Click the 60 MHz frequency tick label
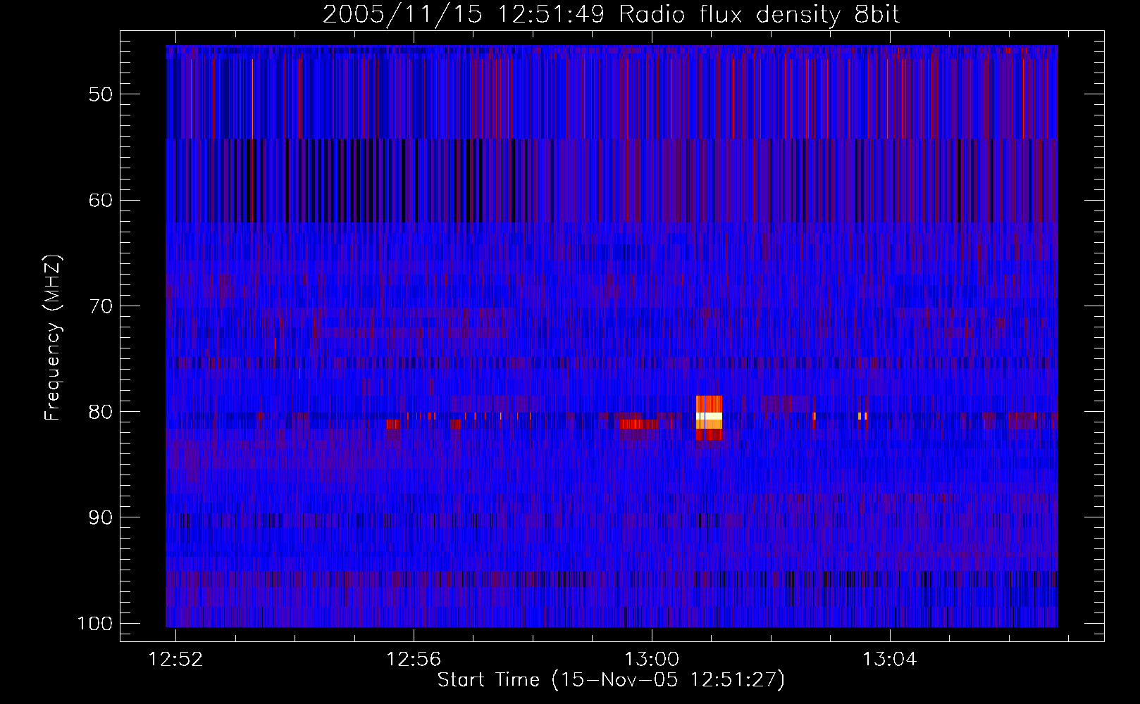 pos(101,200)
